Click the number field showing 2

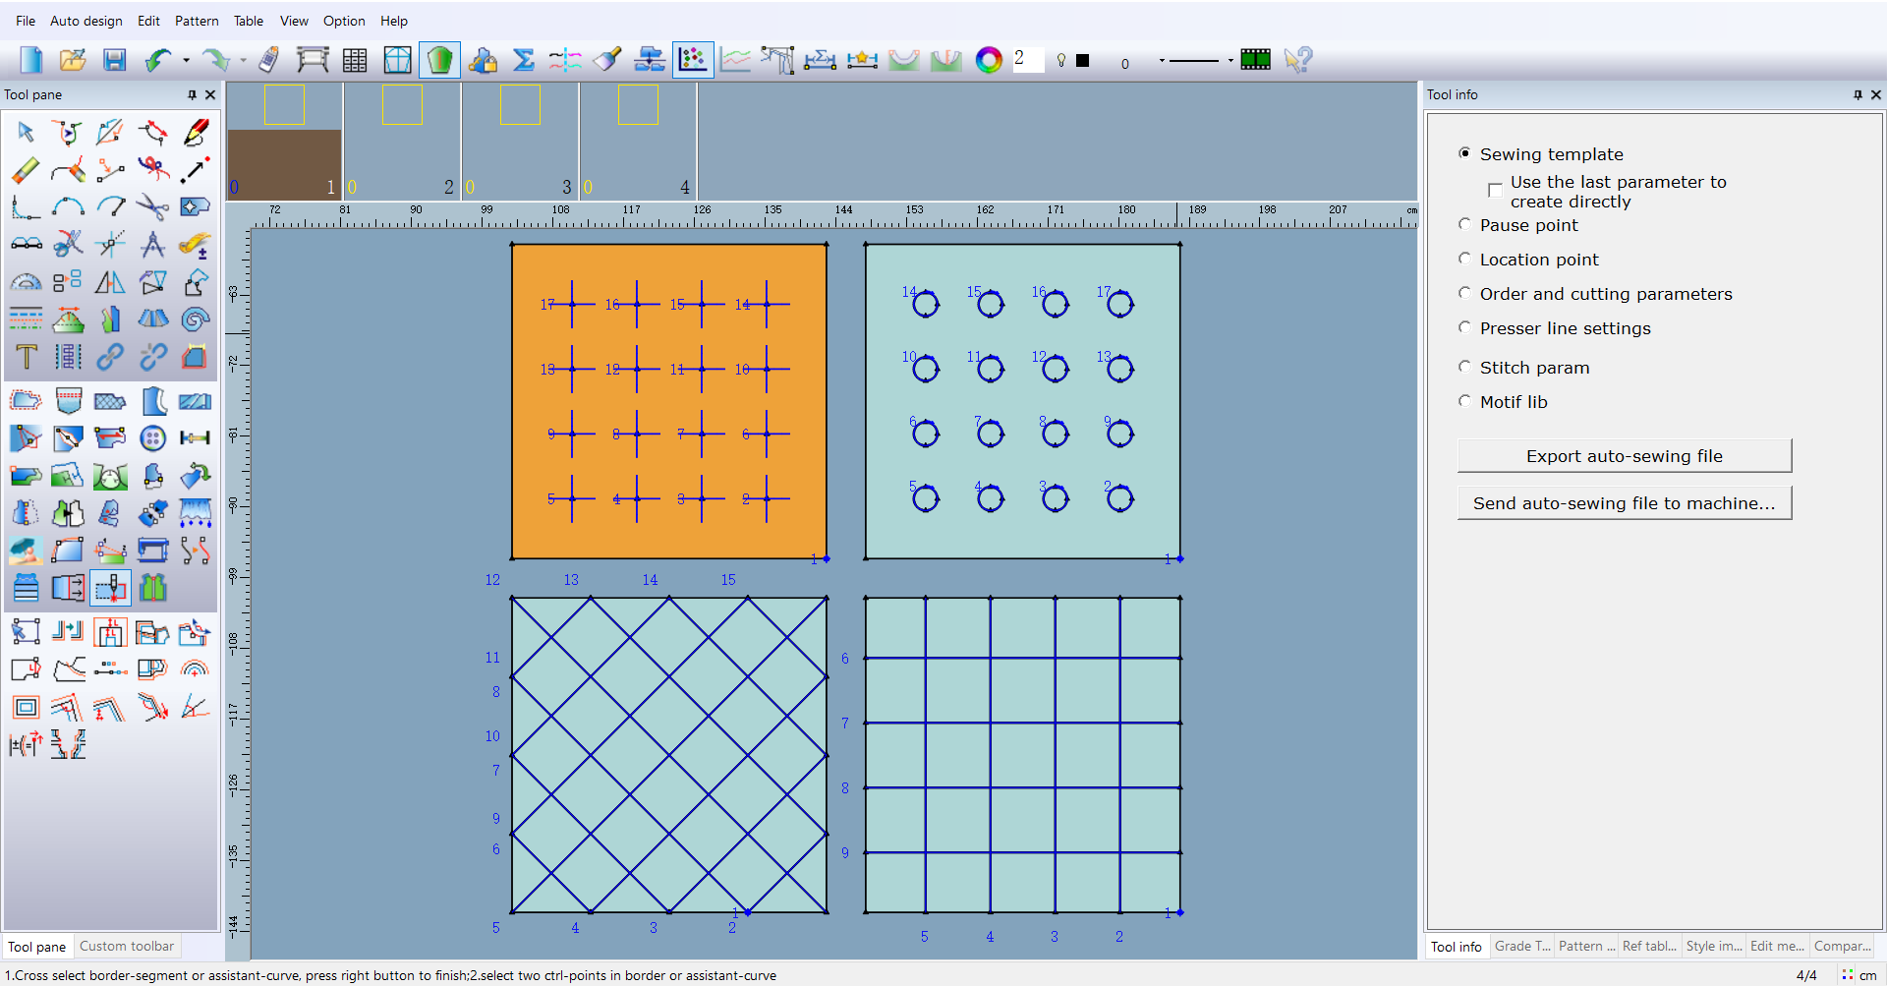[1028, 59]
